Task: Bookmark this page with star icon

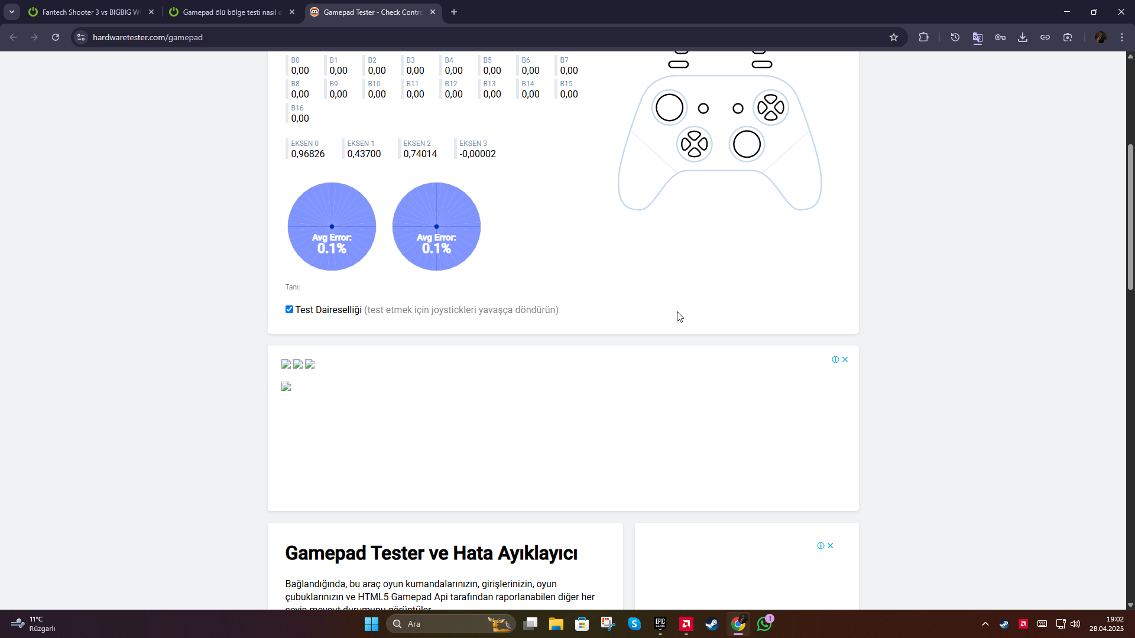Action: tap(894, 37)
